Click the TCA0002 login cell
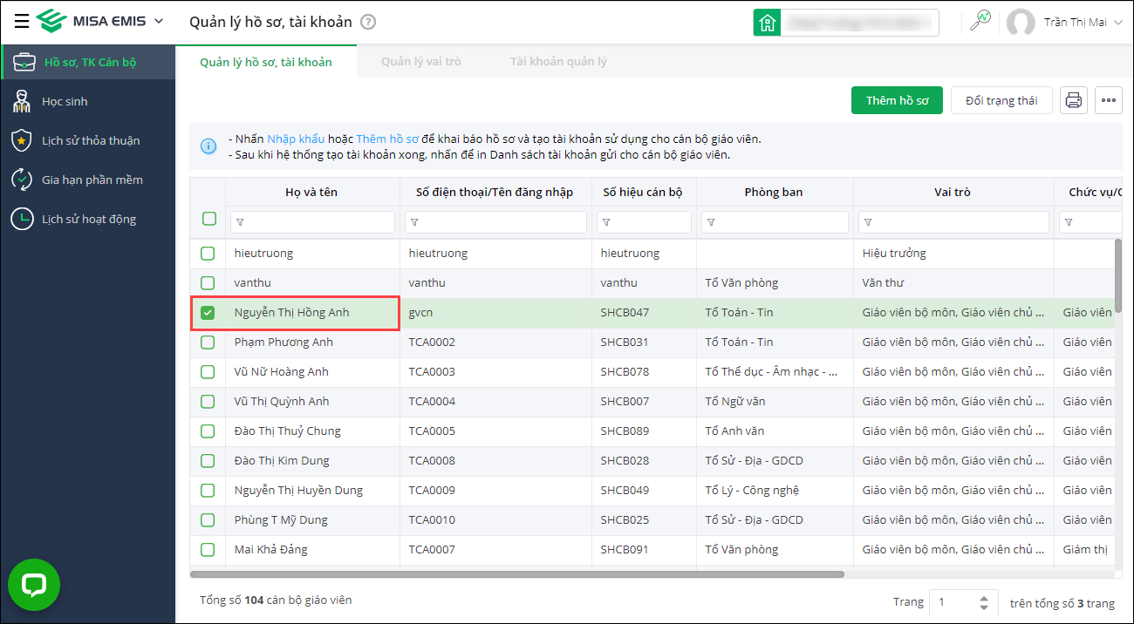This screenshot has height=624, width=1134. pyautogui.click(x=495, y=343)
